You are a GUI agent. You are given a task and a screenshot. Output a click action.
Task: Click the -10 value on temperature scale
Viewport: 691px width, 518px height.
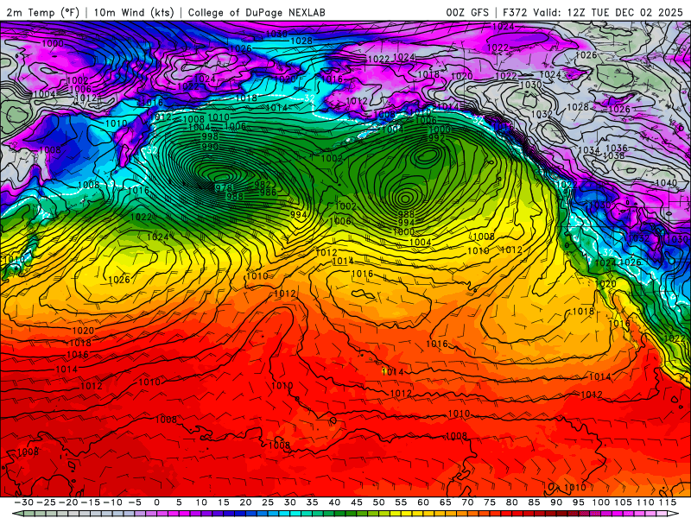112,502
